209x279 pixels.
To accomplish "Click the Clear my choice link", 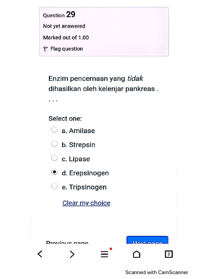I will tap(86, 203).
